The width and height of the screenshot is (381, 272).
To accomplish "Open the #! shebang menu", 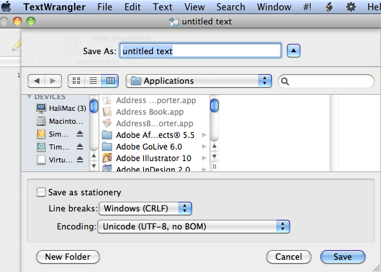I will (x=307, y=7).
